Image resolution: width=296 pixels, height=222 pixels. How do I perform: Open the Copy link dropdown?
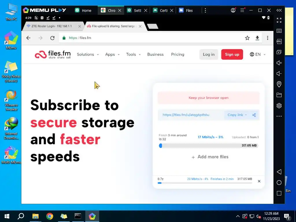click(x=237, y=115)
